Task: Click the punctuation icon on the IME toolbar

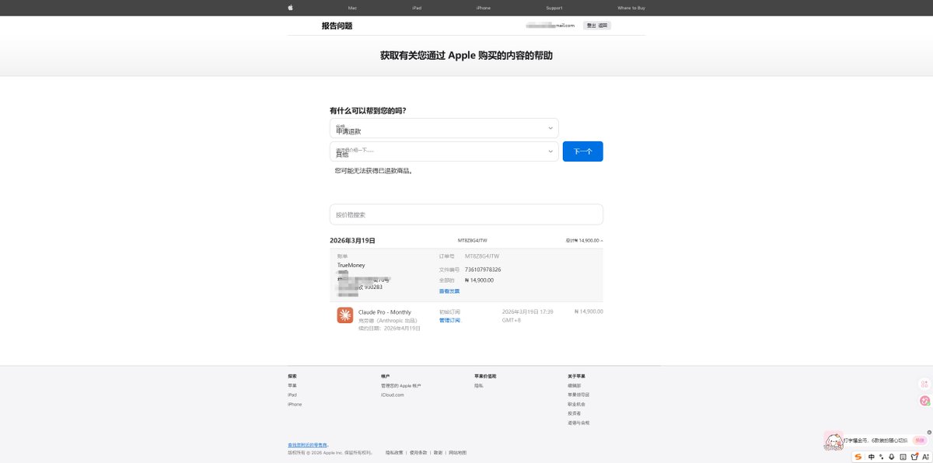Action: pos(881,457)
